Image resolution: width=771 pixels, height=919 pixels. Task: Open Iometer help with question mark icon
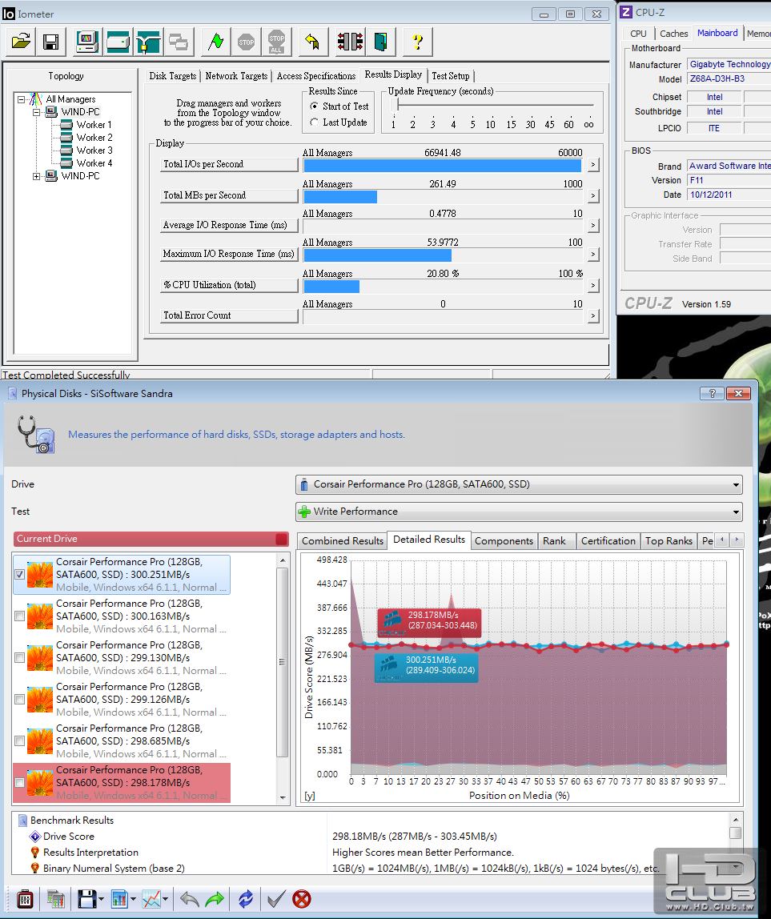tap(417, 42)
